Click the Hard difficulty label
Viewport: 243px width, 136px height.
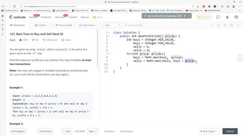pos(13,40)
